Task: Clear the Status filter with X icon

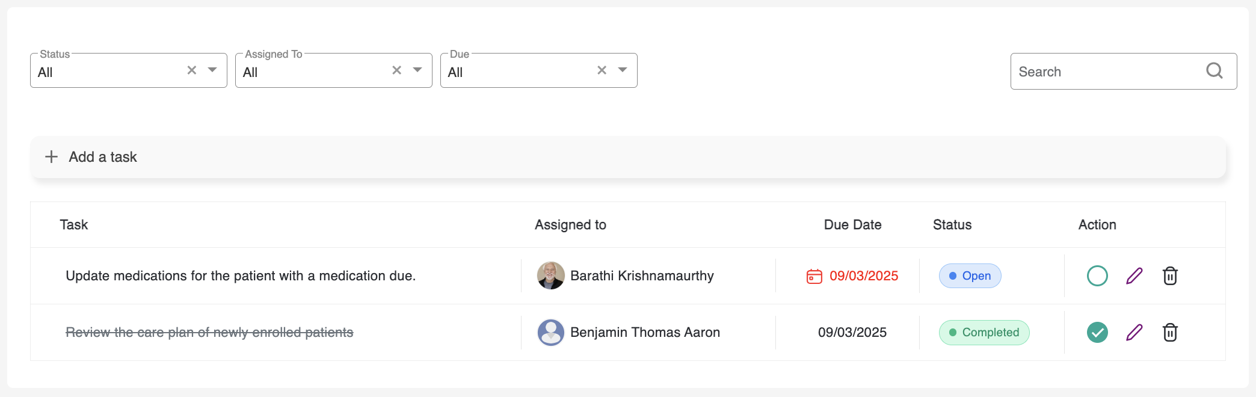Action: [x=192, y=70]
